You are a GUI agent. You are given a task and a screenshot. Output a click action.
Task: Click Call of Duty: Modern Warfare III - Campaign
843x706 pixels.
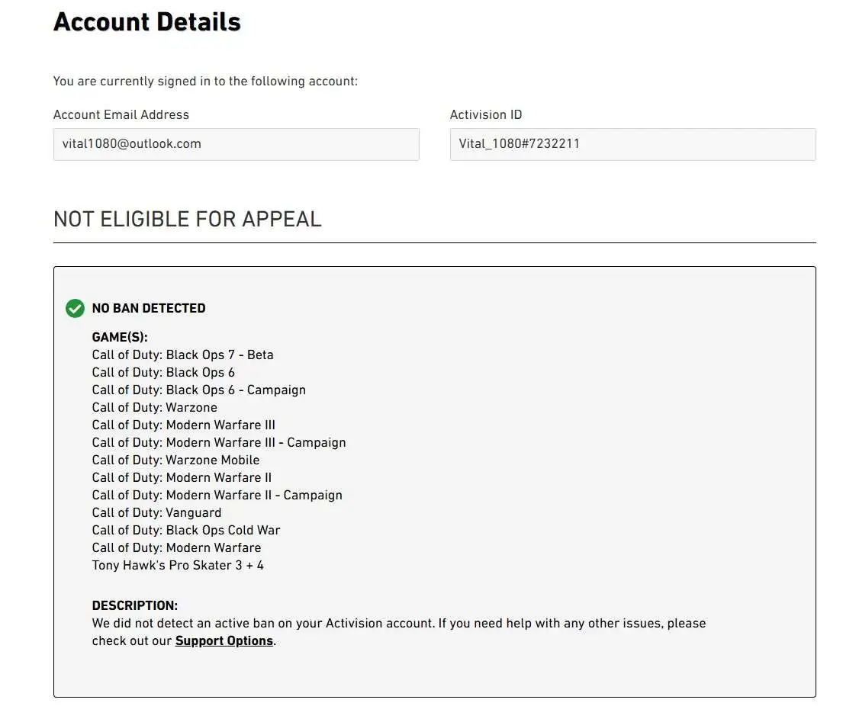coord(219,442)
